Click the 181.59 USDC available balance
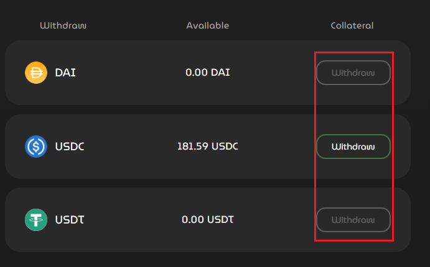The height and width of the screenshot is (267, 430). click(207, 147)
